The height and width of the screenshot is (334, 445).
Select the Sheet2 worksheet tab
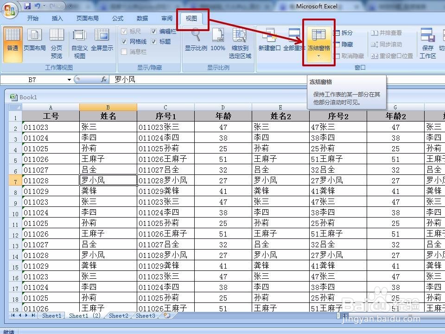[x=118, y=316]
